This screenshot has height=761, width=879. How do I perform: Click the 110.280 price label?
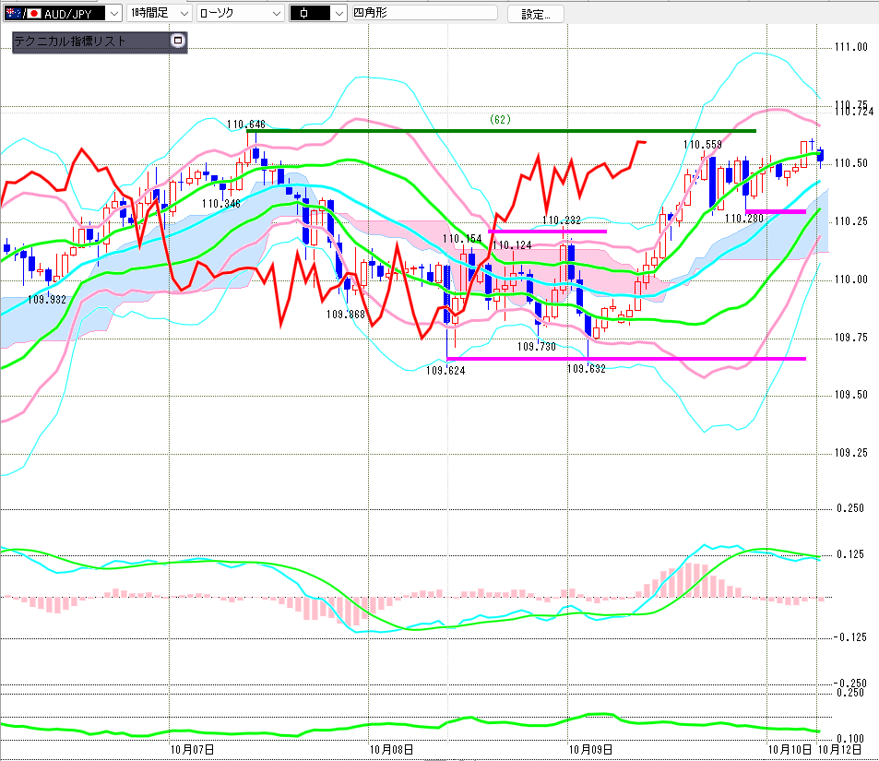(744, 218)
